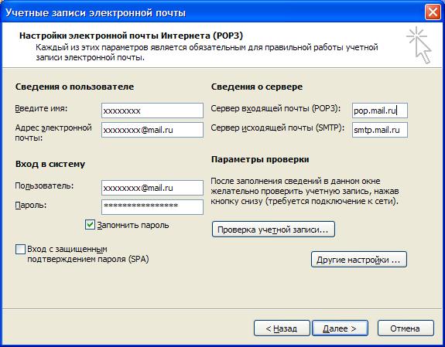Focus the Введите имя text field

click(152, 111)
